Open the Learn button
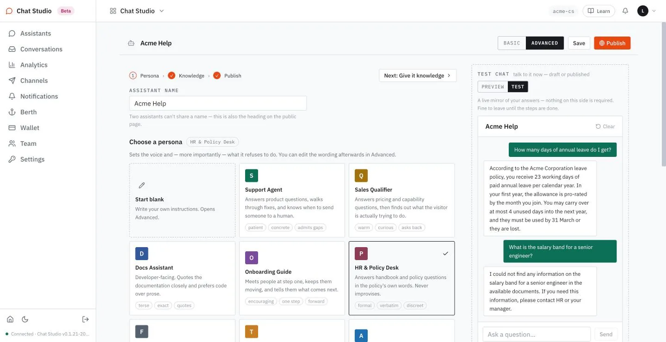This screenshot has width=666, height=342. click(x=599, y=11)
